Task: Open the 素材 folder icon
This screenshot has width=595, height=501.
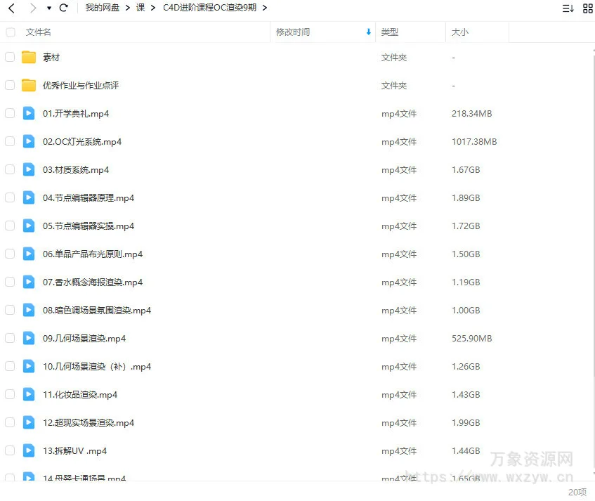Action: tap(28, 57)
